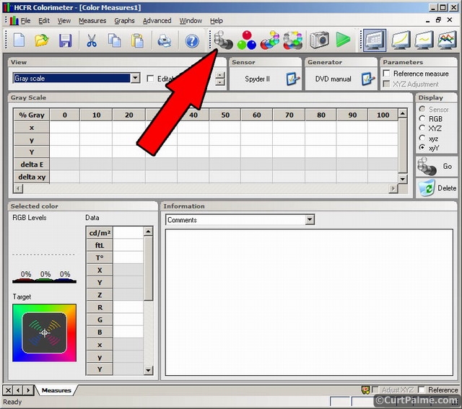Viewport: 462px width, 409px height.
Task: Open the Advanced menu
Action: (157, 21)
